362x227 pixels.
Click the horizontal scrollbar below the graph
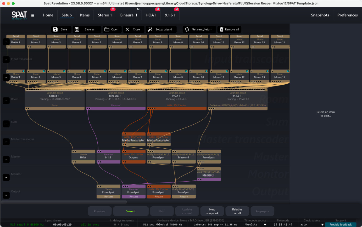(x=64, y=202)
